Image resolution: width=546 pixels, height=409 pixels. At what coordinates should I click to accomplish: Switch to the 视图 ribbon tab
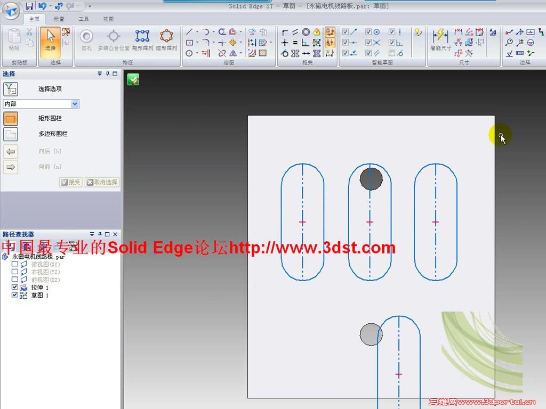[x=108, y=19]
